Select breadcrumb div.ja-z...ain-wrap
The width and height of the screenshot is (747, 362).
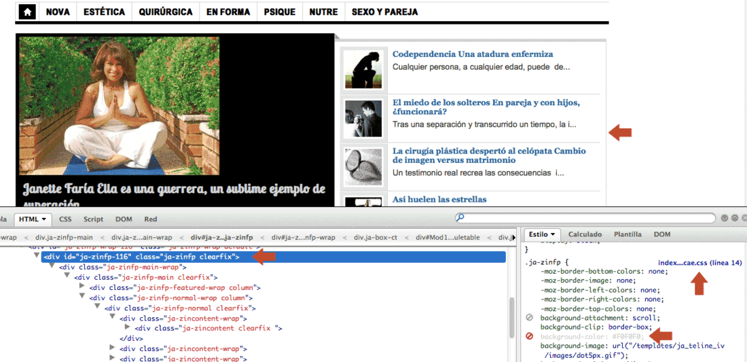(141, 237)
